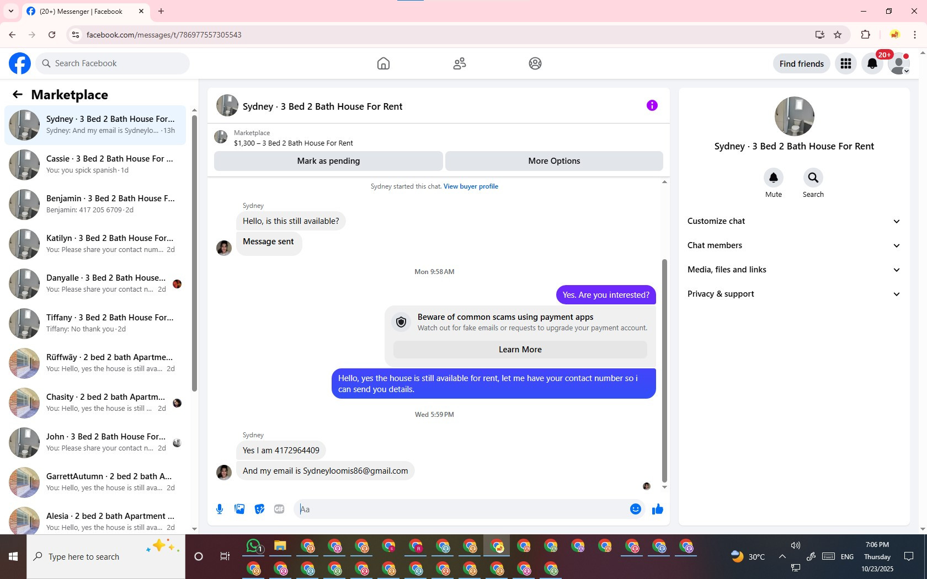Viewport: 927px width, 579px height.
Task: Click Sydney's large listing photo in sidebar
Action: click(x=794, y=116)
